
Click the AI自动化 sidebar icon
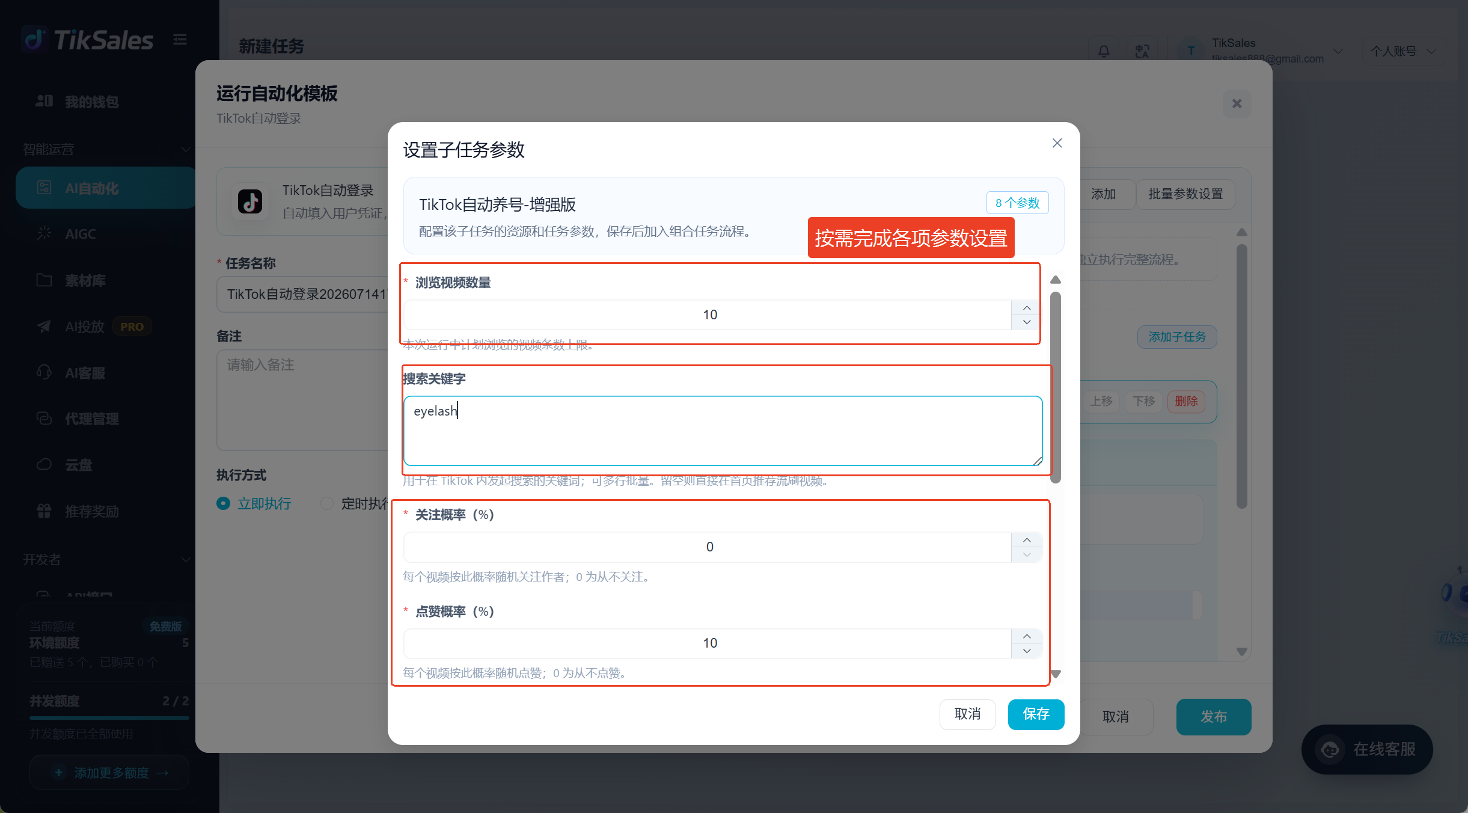click(44, 188)
